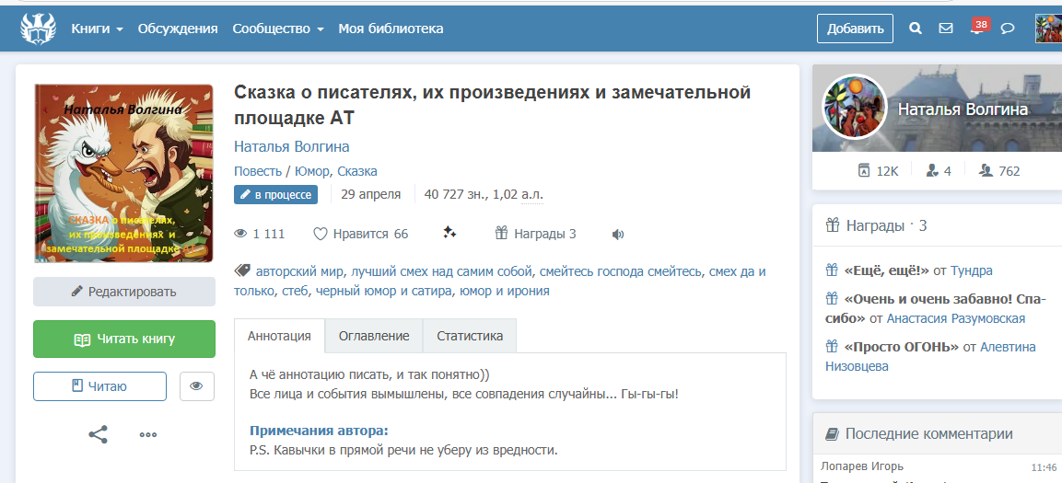Image resolution: width=1062 pixels, height=483 pixels.
Task: Open Наталья Волгина name in sidebar card
Action: pos(963,109)
